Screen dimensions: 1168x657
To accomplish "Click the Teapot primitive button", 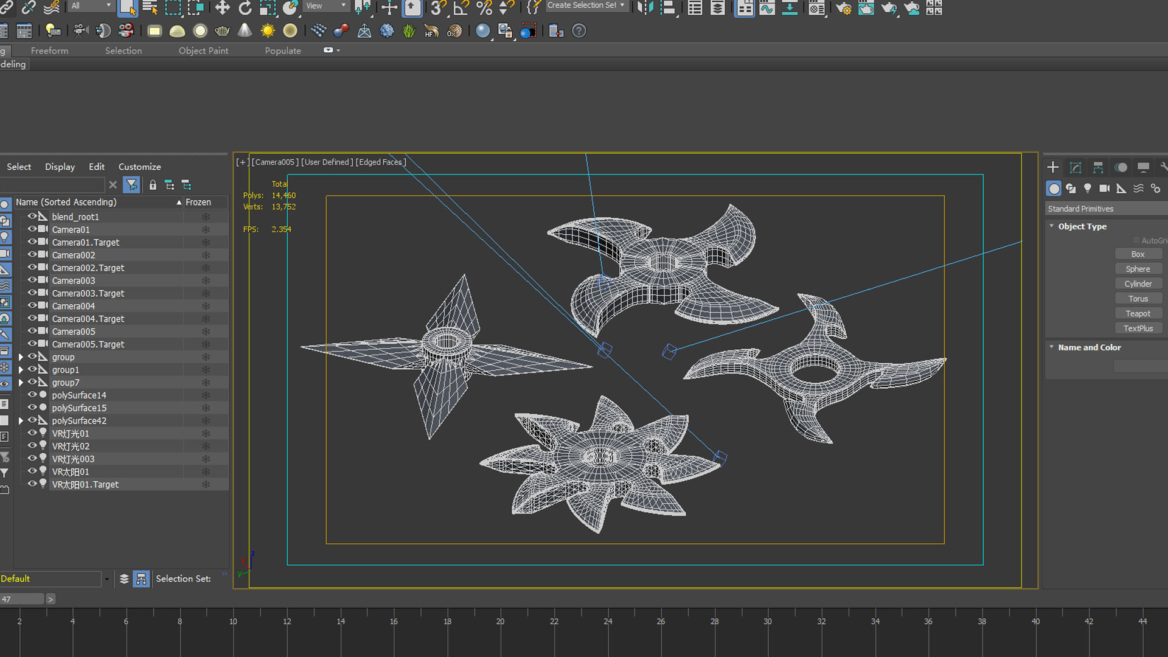I will point(1137,314).
